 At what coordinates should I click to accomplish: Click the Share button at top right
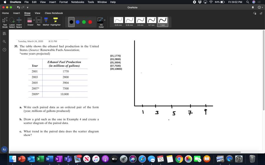[x=261, y=13]
